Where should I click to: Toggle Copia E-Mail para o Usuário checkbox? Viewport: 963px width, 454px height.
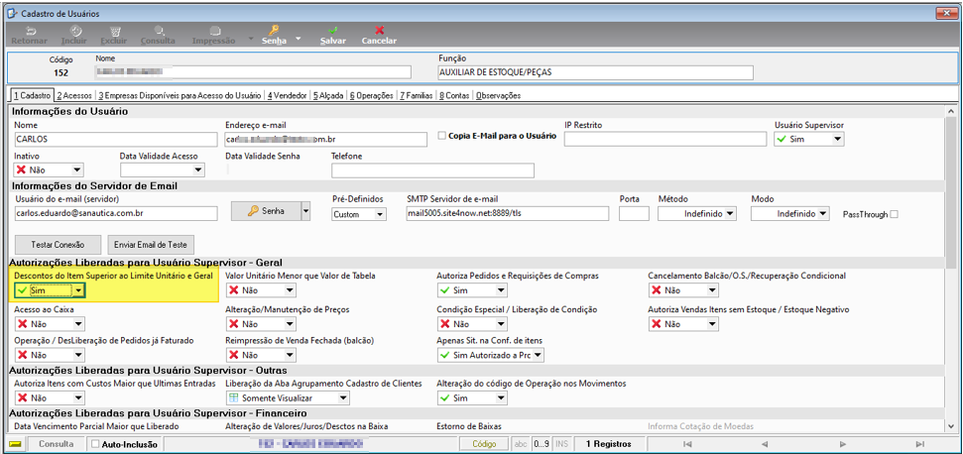click(x=441, y=136)
